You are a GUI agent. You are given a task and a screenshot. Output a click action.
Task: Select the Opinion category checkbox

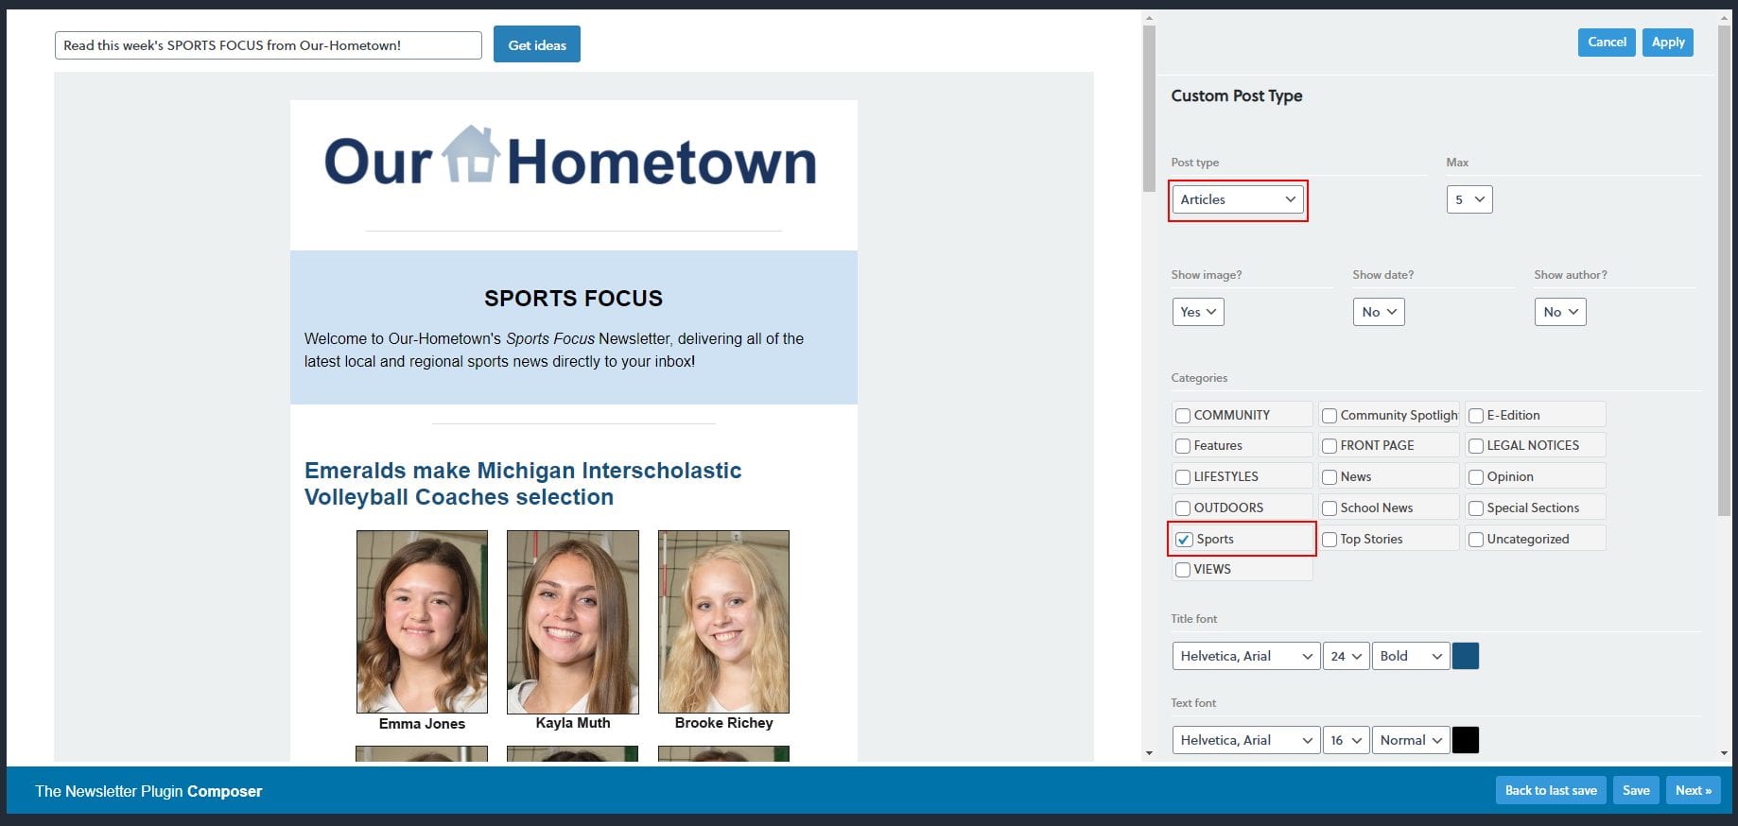[x=1475, y=476]
